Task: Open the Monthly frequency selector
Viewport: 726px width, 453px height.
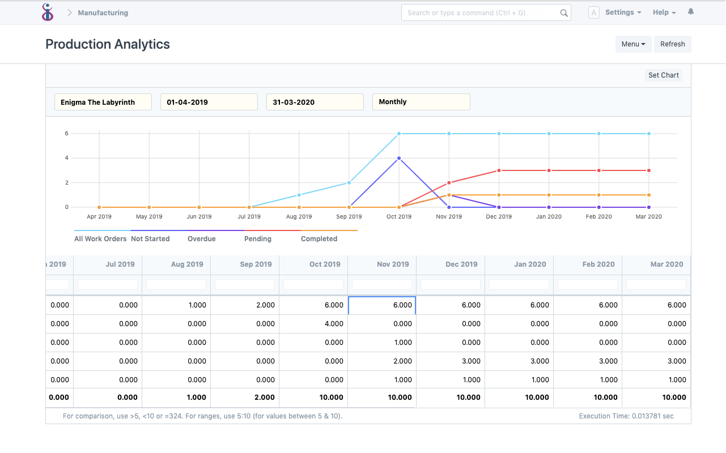Action: point(421,101)
